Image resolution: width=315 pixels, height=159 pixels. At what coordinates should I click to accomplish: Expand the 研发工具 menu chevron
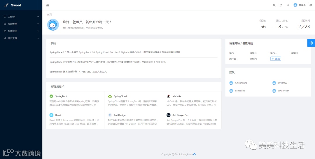click(38, 38)
